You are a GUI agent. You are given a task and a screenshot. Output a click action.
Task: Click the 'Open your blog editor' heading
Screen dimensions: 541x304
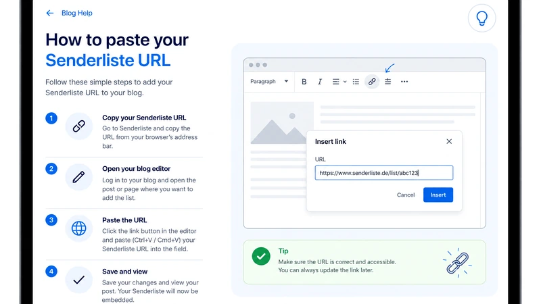(x=137, y=169)
